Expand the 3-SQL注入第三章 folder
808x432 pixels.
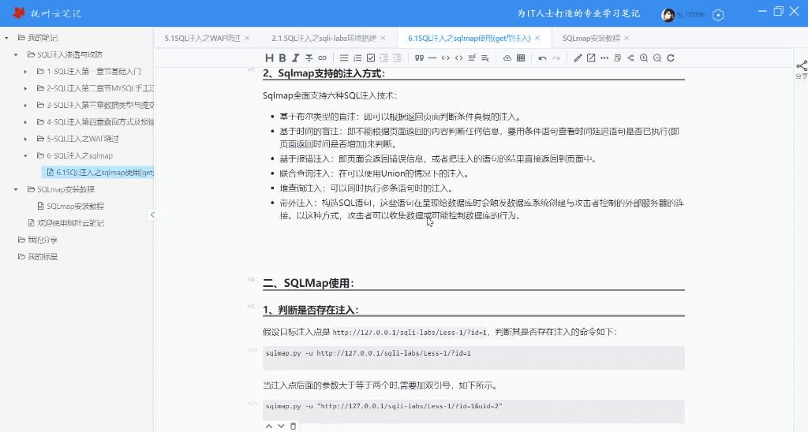(x=26, y=105)
